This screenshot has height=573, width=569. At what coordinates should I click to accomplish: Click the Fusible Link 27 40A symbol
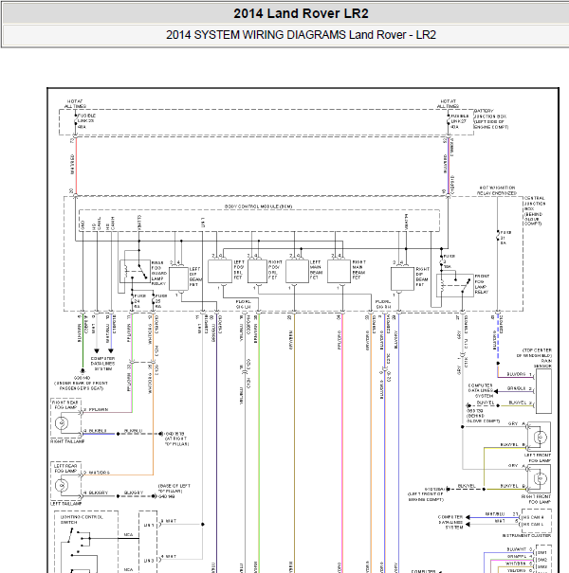449,121
